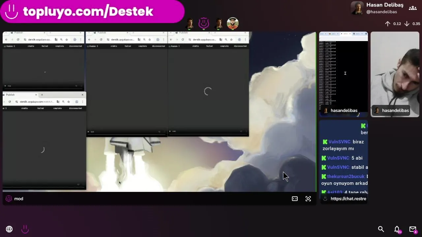Reload the middle Publish browser window
Screen dimensions: 422x237
tap(101, 39)
